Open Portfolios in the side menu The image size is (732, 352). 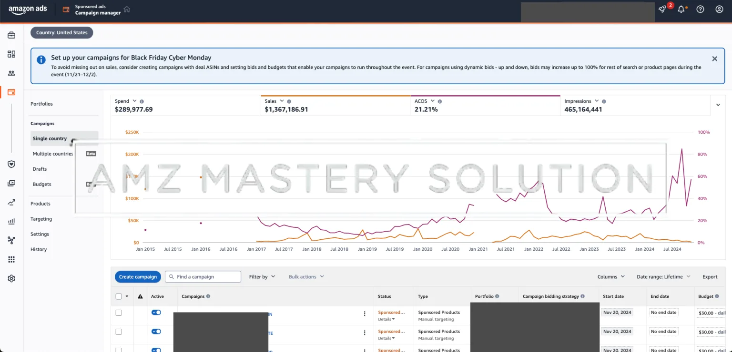42,104
